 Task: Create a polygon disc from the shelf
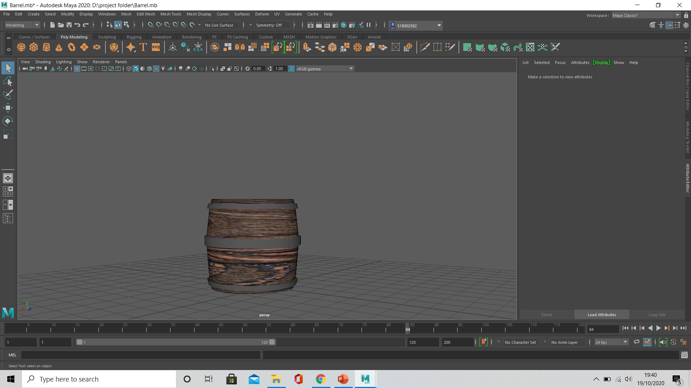(97, 47)
